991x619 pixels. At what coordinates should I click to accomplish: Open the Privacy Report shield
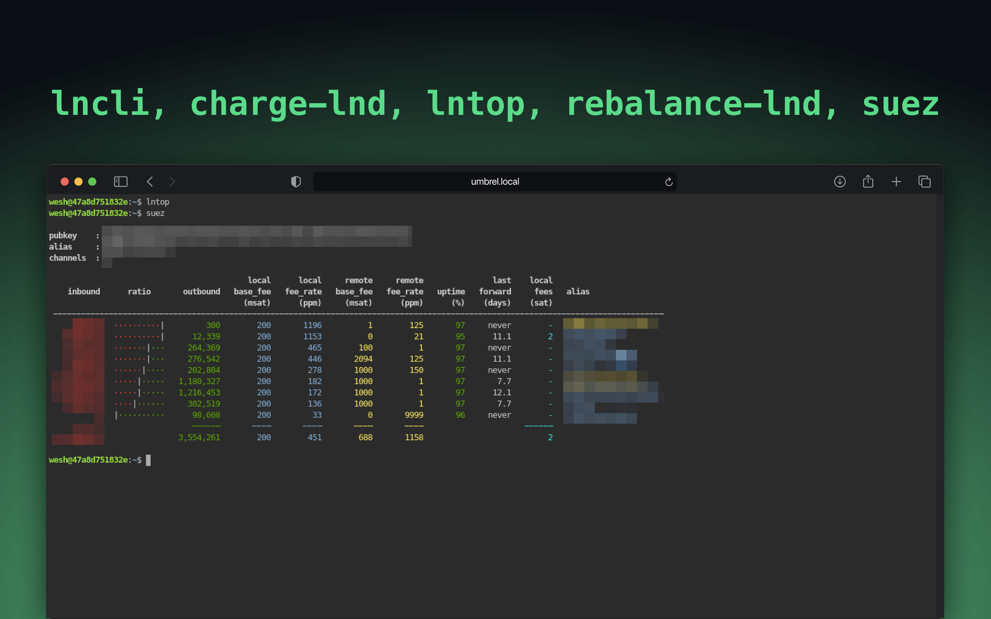(x=295, y=181)
